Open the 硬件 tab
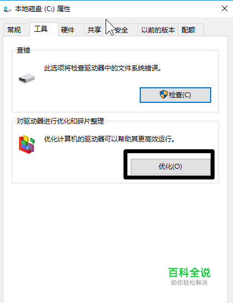233x303 pixels. pyautogui.click(x=68, y=30)
